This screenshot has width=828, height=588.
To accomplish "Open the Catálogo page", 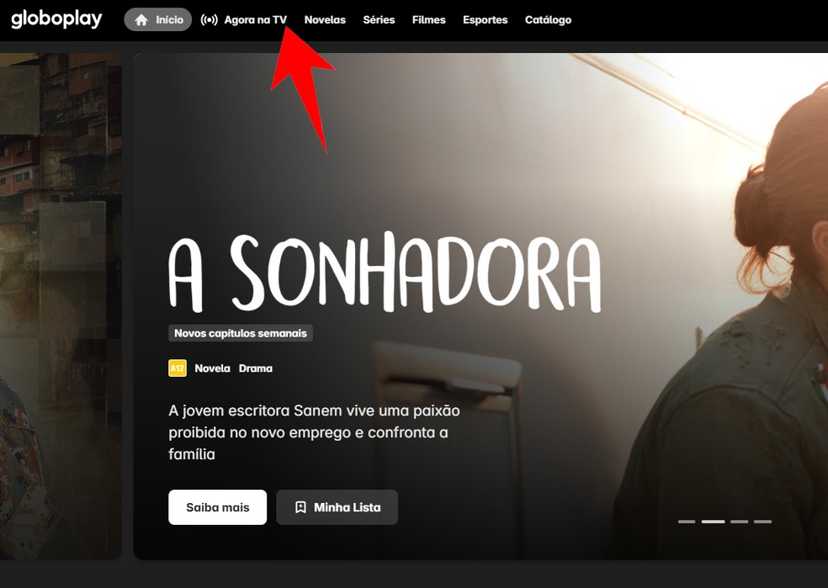I will pyautogui.click(x=548, y=20).
